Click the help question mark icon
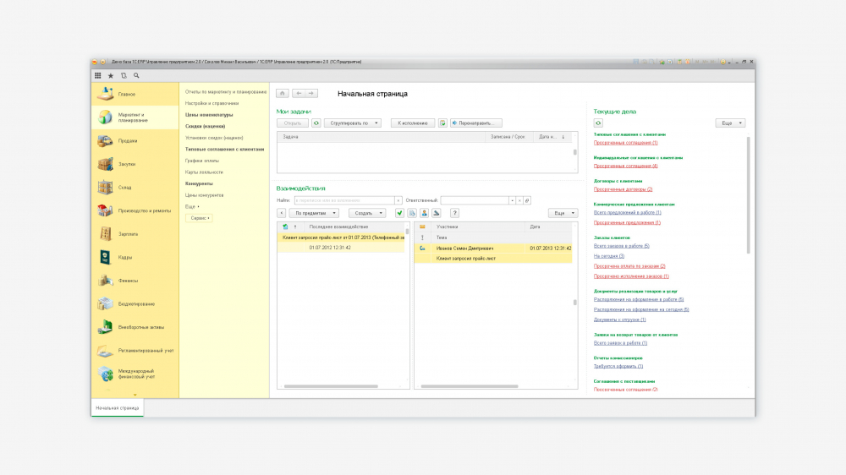846x475 pixels. 454,213
